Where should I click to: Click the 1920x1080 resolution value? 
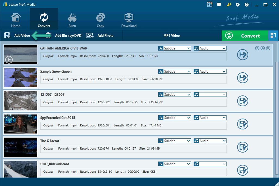pos(105,79)
